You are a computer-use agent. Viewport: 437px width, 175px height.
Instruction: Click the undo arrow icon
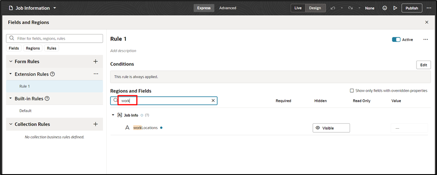pos(333,8)
